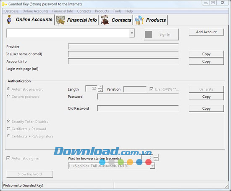Minimize the Guarded Key window
231x191 pixels.
205,3
